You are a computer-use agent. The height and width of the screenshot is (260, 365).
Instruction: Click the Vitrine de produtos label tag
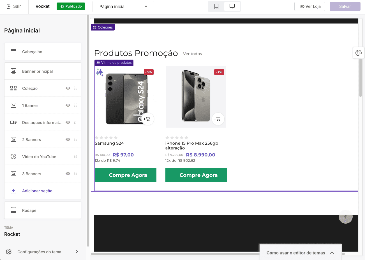[114, 62]
